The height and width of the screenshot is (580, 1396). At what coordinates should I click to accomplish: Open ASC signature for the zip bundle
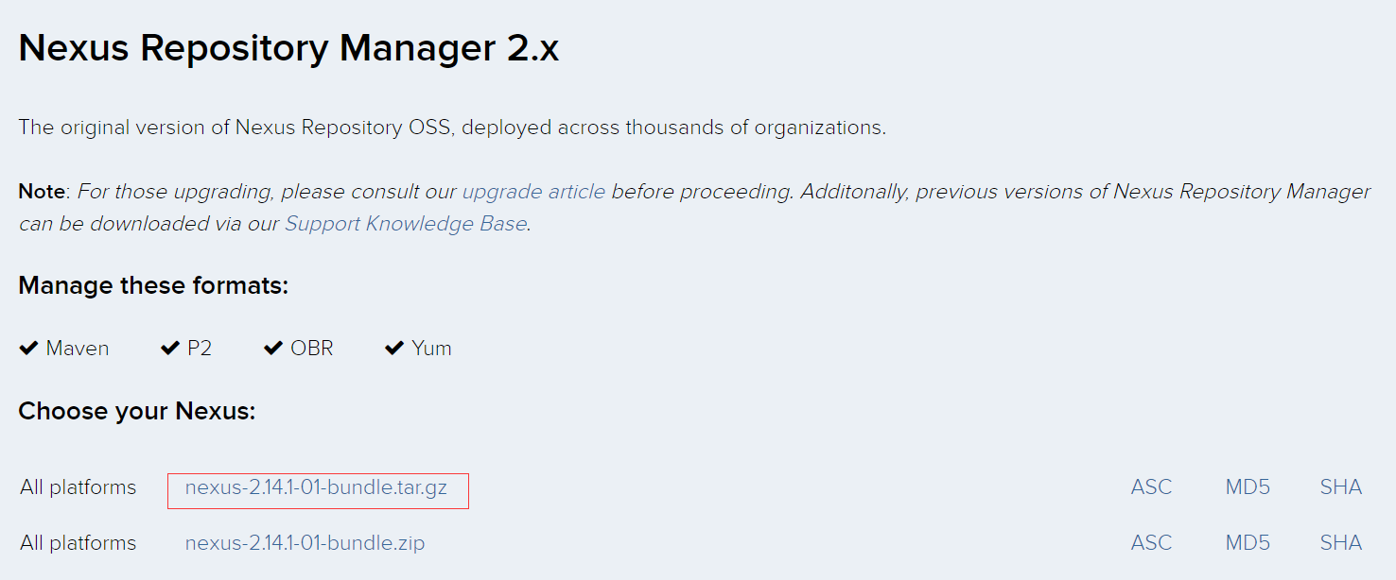[x=1151, y=543]
